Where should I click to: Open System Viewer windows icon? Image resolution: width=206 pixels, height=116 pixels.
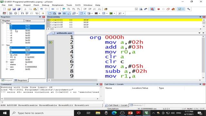point(111,13)
